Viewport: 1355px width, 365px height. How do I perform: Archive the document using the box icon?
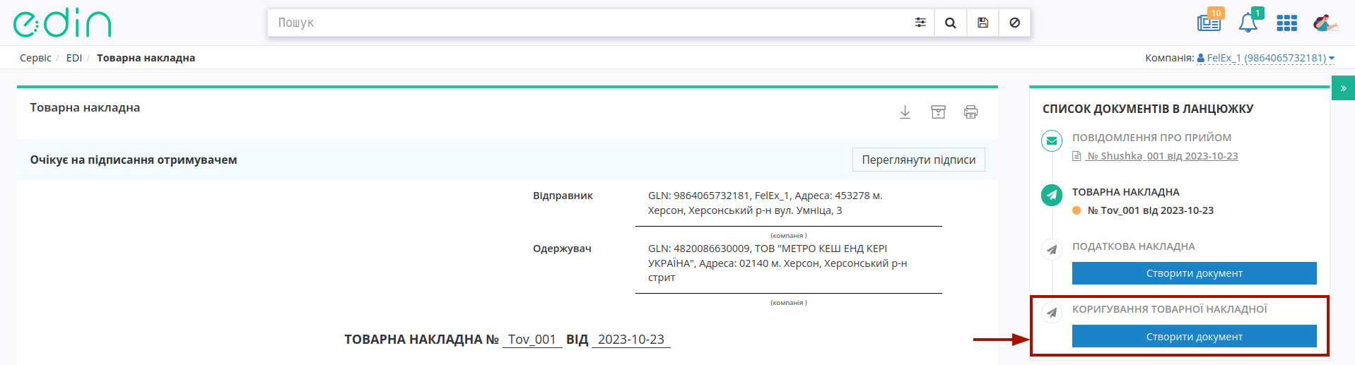tap(938, 112)
